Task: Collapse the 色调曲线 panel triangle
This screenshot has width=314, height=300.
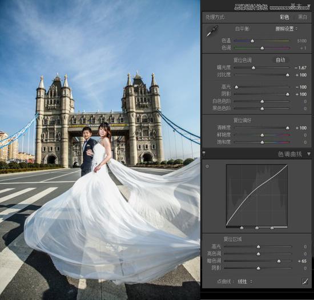Action: 309,154
